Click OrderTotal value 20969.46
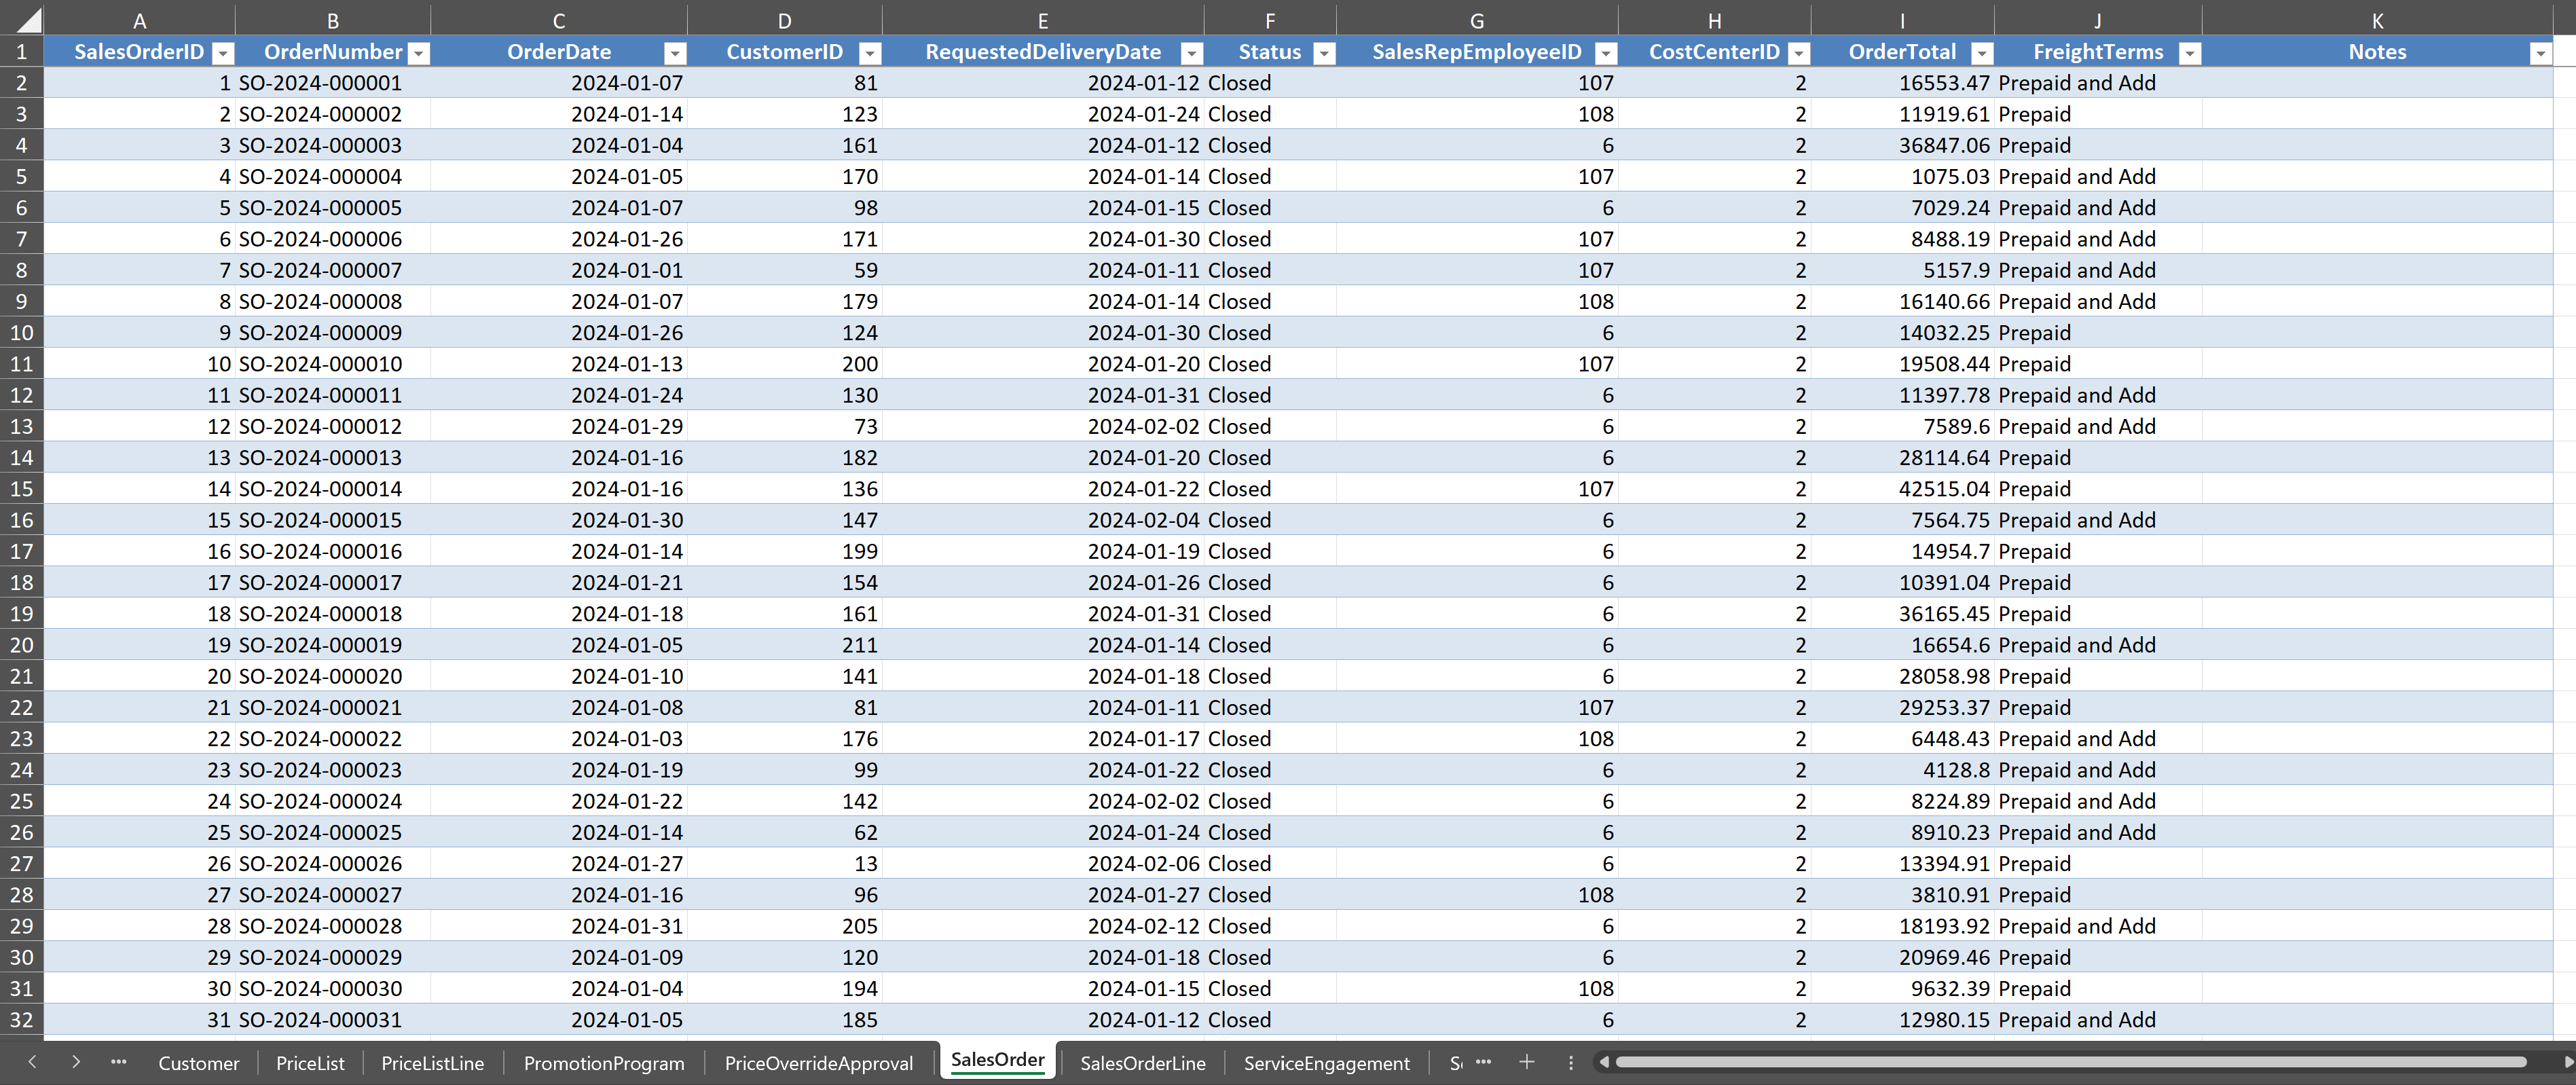The image size is (2576, 1085). tap(1902, 957)
